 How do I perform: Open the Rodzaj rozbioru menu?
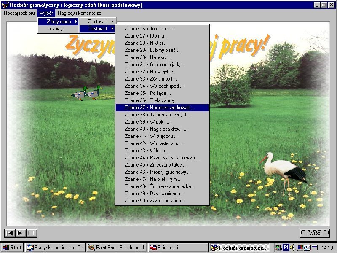coord(19,13)
